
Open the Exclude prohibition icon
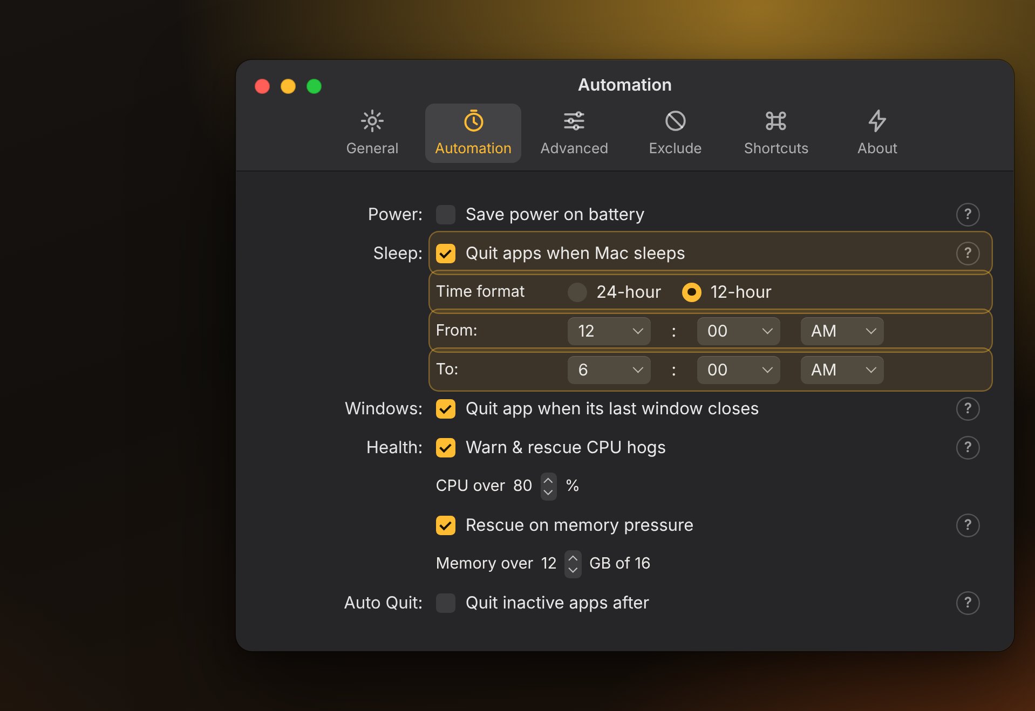(675, 121)
